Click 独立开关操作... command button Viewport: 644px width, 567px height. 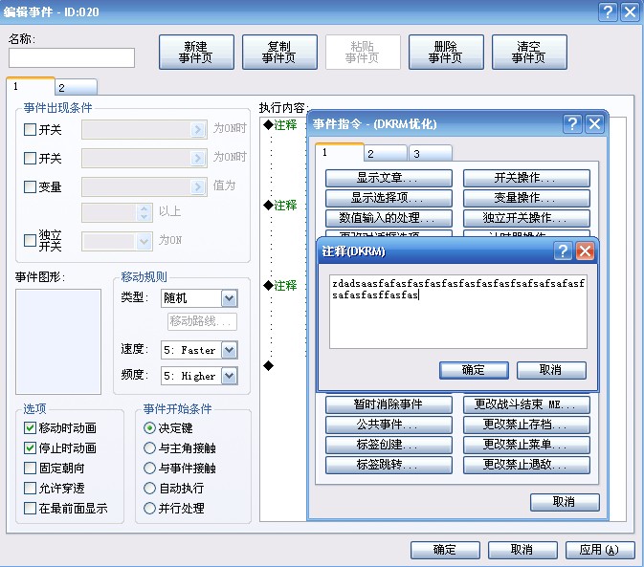[526, 218]
